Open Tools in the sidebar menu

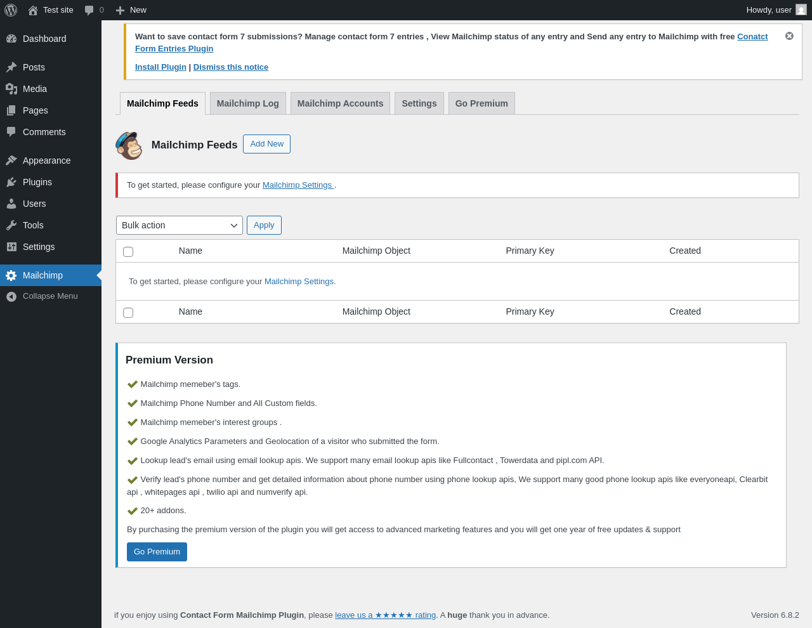pyautogui.click(x=51, y=225)
